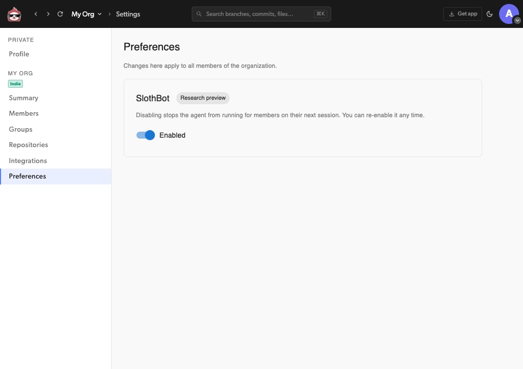Focus the search branches, commits, files field
The height and width of the screenshot is (369, 523).
point(261,14)
